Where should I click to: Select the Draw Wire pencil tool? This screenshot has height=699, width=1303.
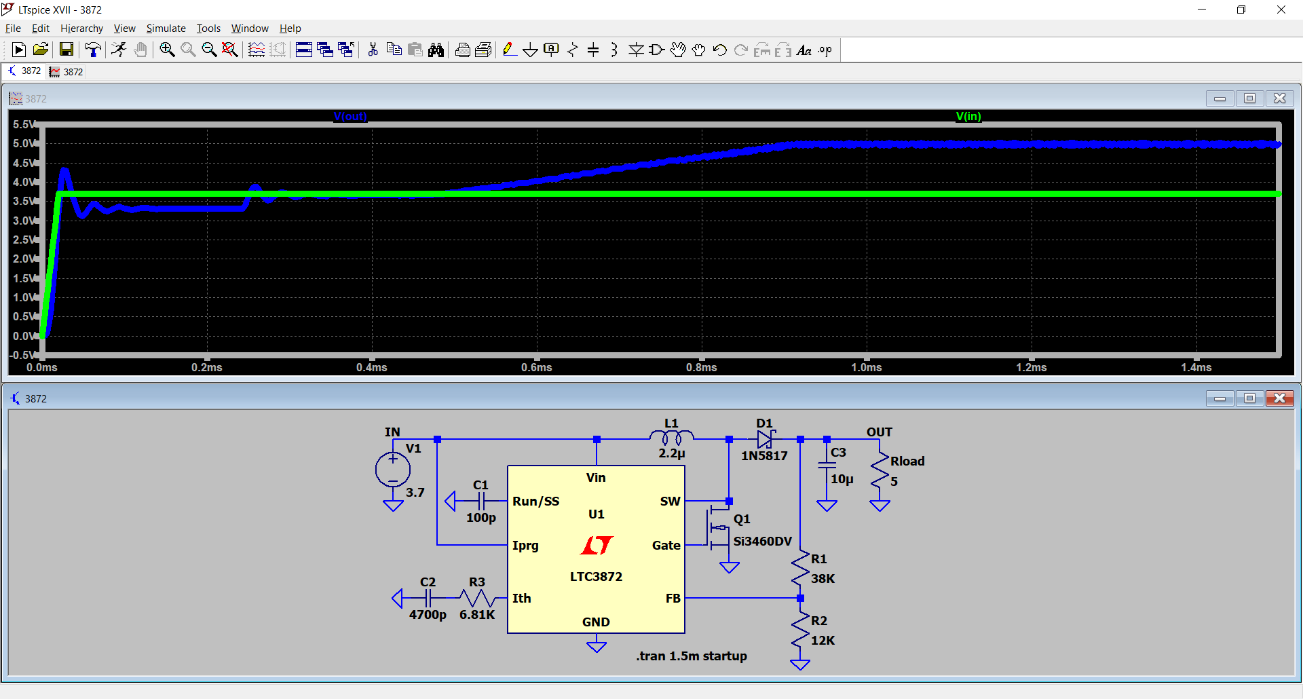coord(510,50)
